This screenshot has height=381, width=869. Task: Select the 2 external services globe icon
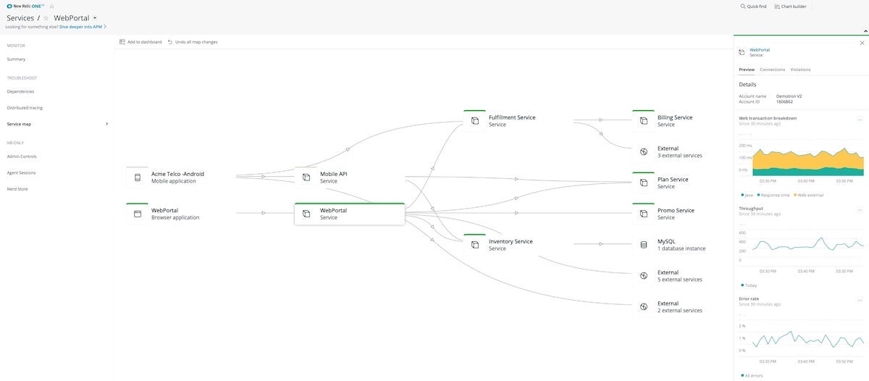pyautogui.click(x=644, y=307)
